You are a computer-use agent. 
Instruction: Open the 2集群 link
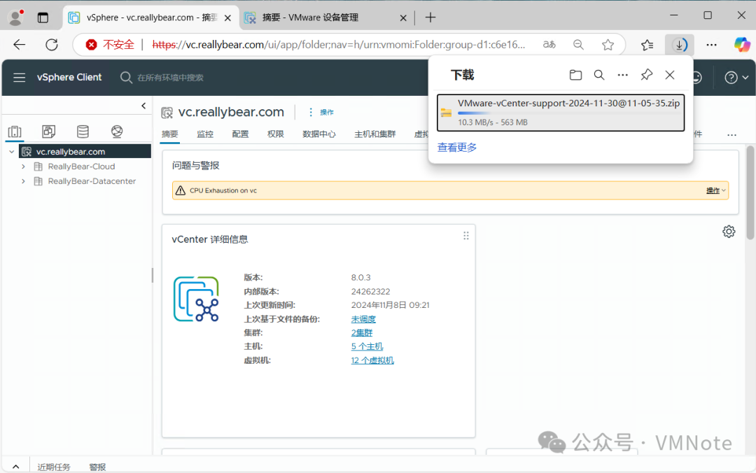[362, 332]
